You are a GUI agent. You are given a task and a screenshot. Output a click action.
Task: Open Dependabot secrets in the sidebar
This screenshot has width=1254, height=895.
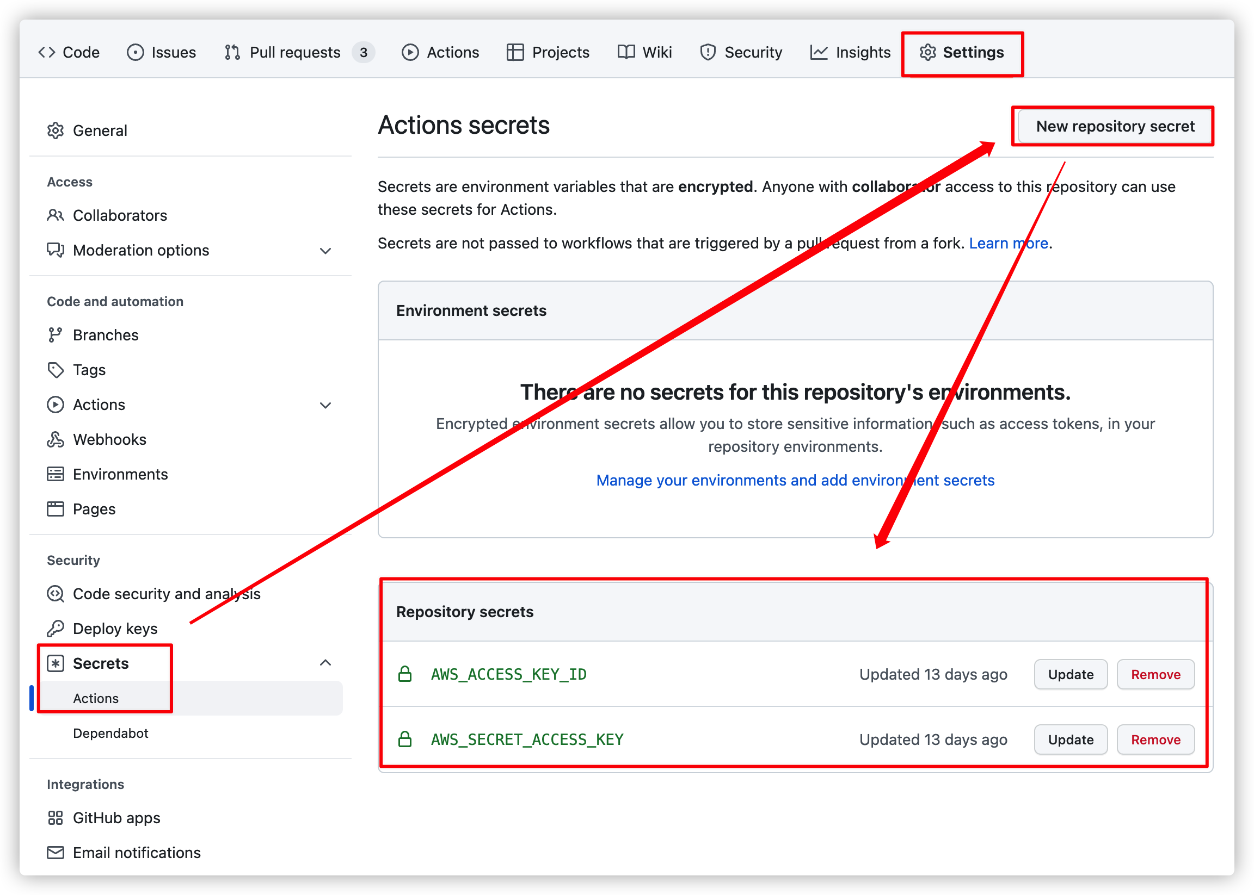(x=110, y=733)
